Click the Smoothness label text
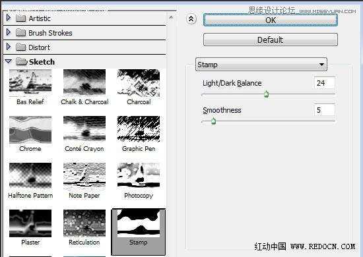 (222, 110)
